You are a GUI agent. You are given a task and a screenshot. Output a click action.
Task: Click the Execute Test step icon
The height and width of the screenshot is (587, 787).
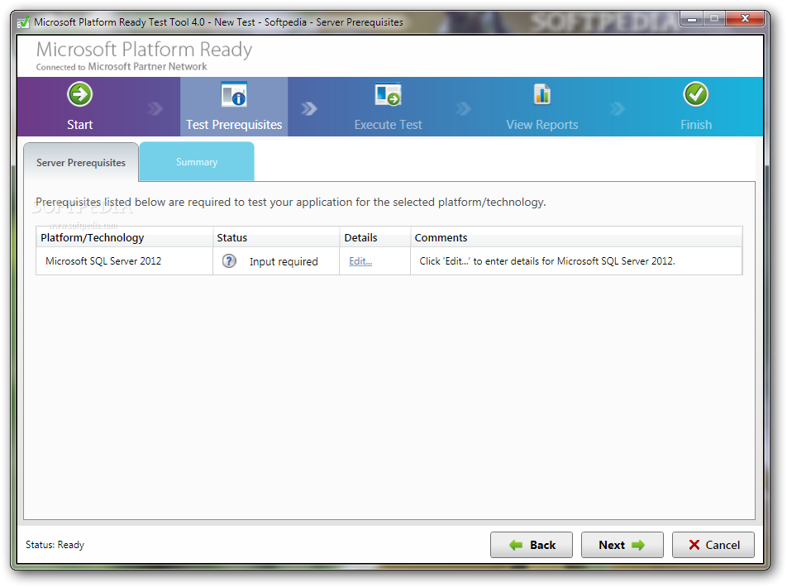click(x=388, y=94)
